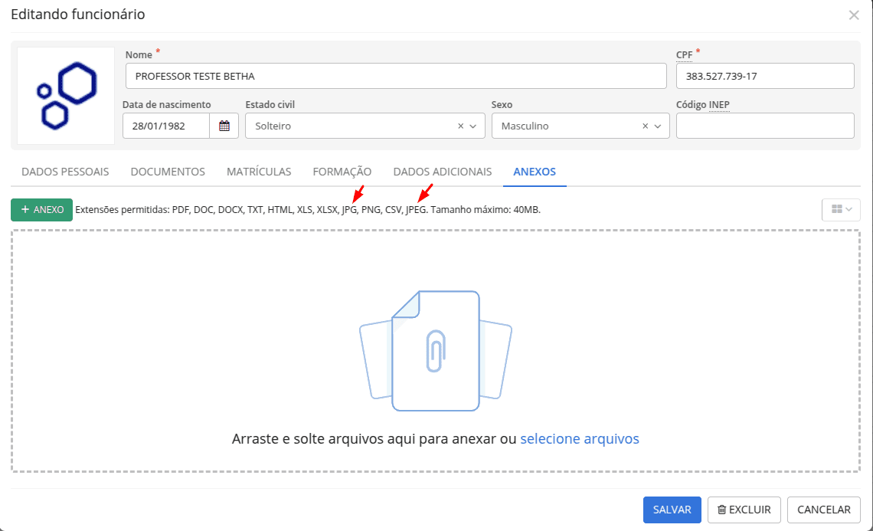
Task: Close the Editando funcionário dialog
Action: (854, 15)
